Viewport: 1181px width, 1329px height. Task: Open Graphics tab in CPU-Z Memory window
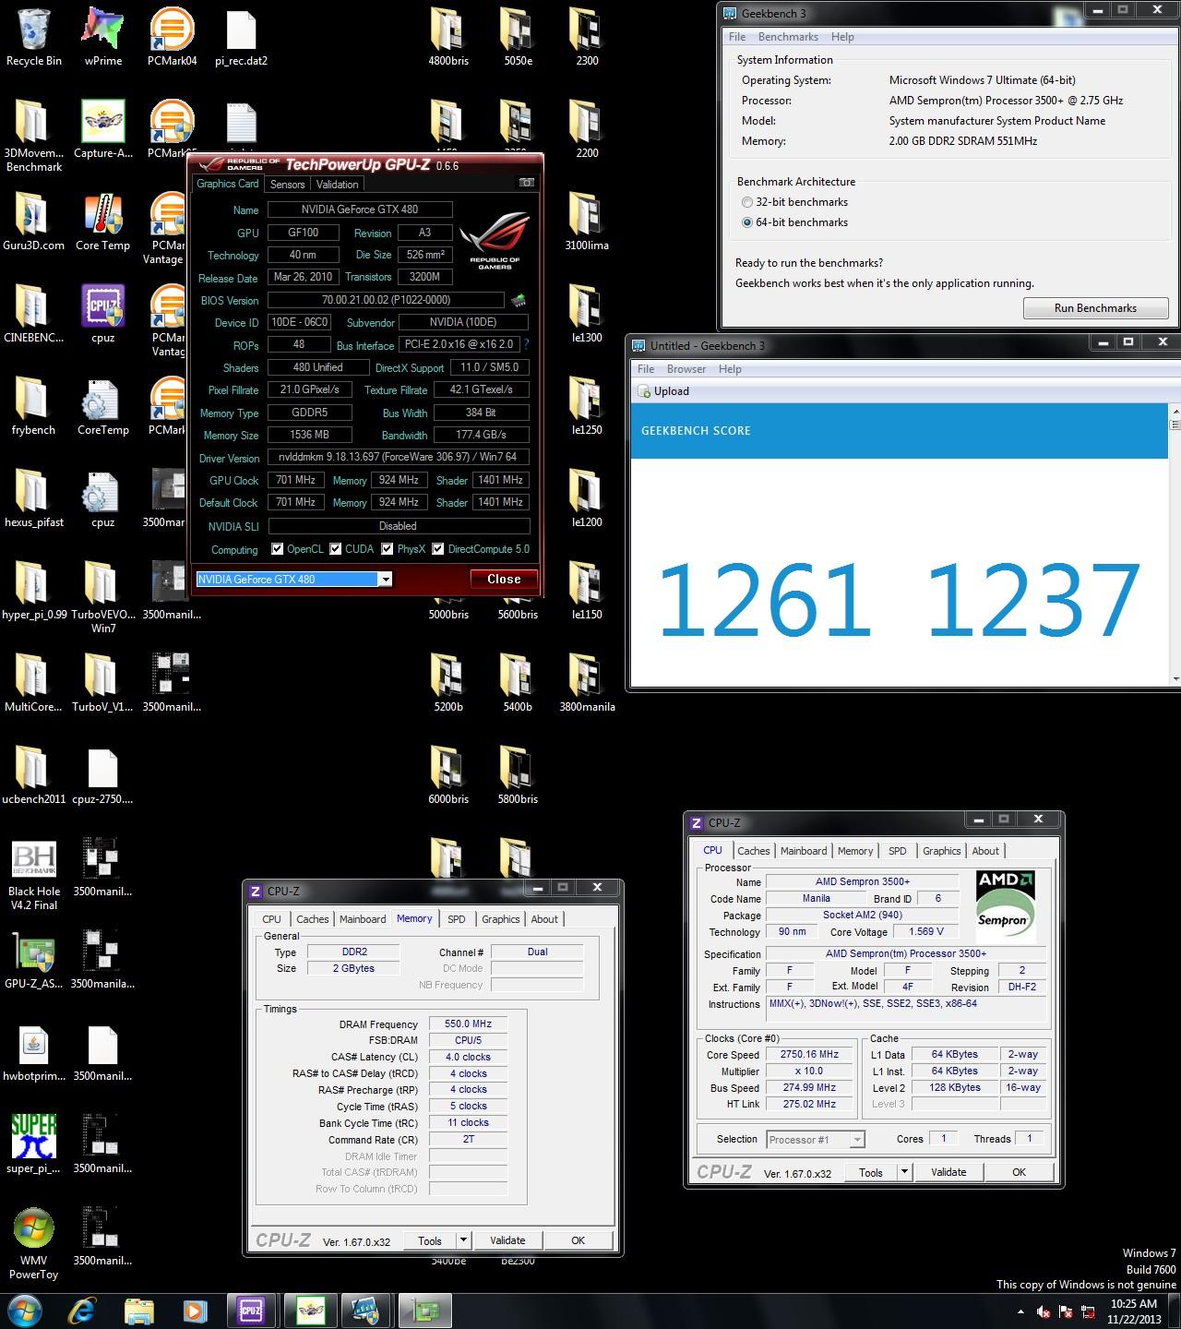tap(500, 919)
